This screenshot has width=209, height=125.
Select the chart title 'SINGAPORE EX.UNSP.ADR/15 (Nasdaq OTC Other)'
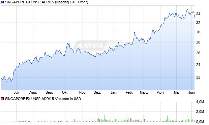pyautogui.click(x=47, y=2)
